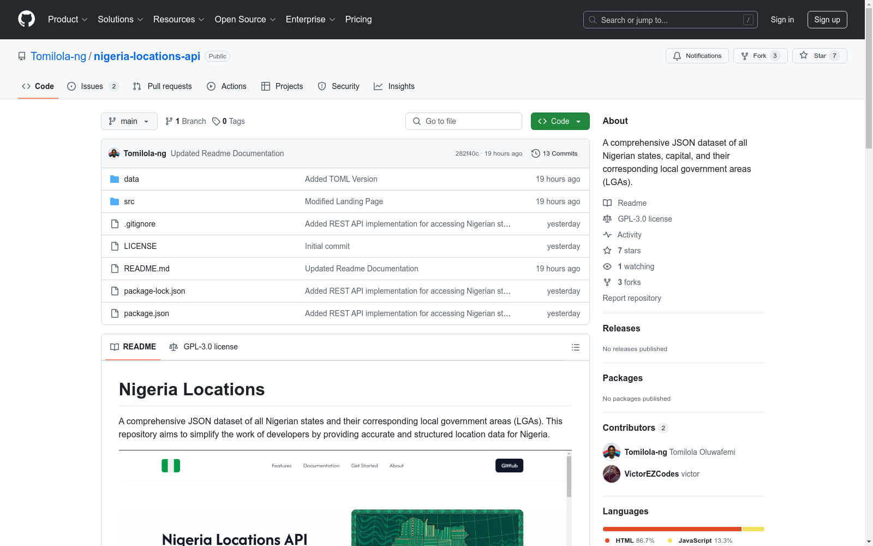The height and width of the screenshot is (546, 873).
Task: Click the LICENSE file icon
Action: click(x=115, y=246)
